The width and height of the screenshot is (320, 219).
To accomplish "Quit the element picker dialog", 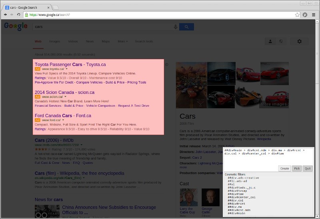I will click(308, 169).
